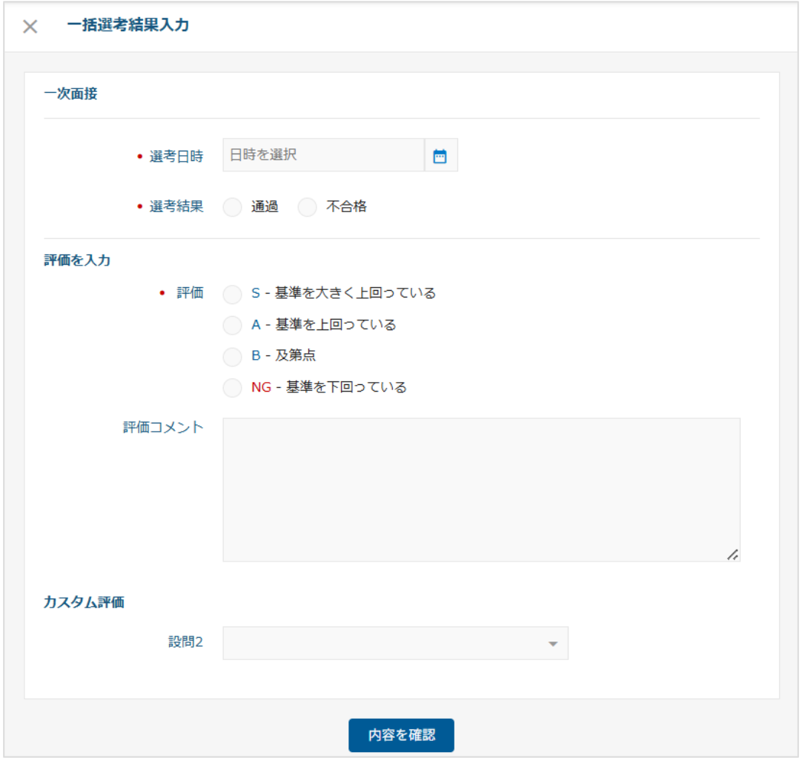
Task: Choose rating A - 基準を上回っている
Action: [233, 325]
